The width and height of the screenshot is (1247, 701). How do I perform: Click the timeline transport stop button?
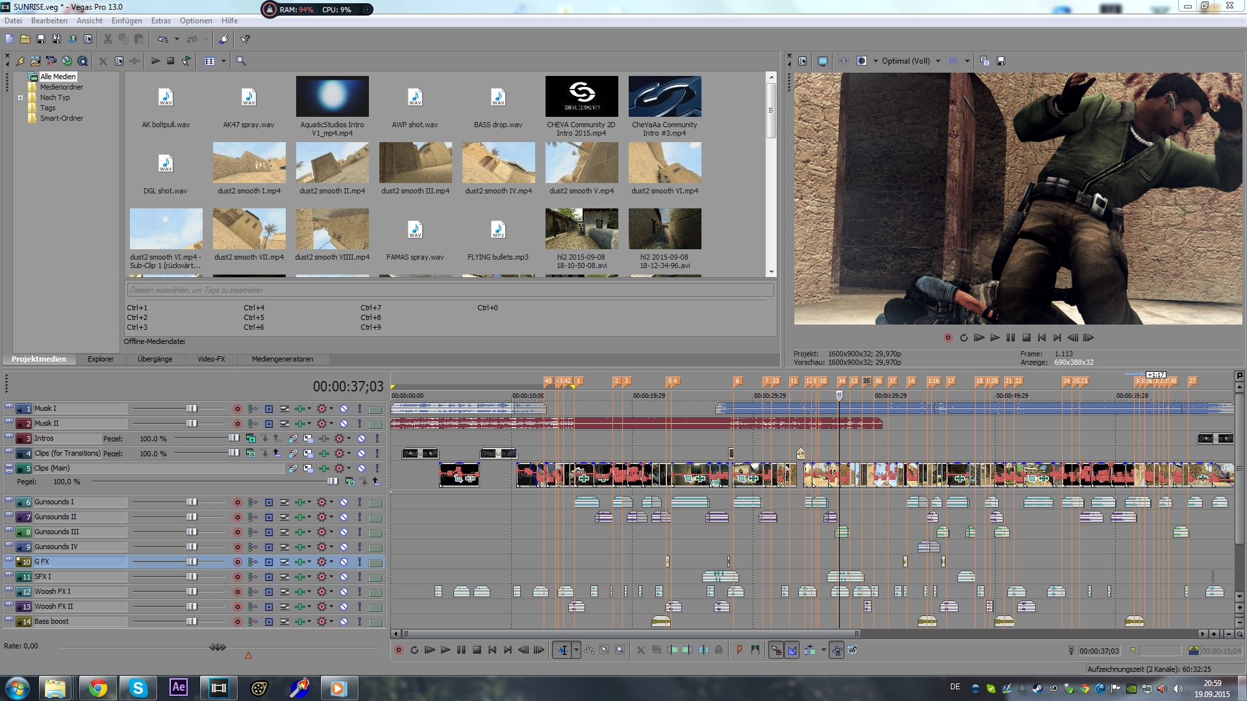[477, 650]
